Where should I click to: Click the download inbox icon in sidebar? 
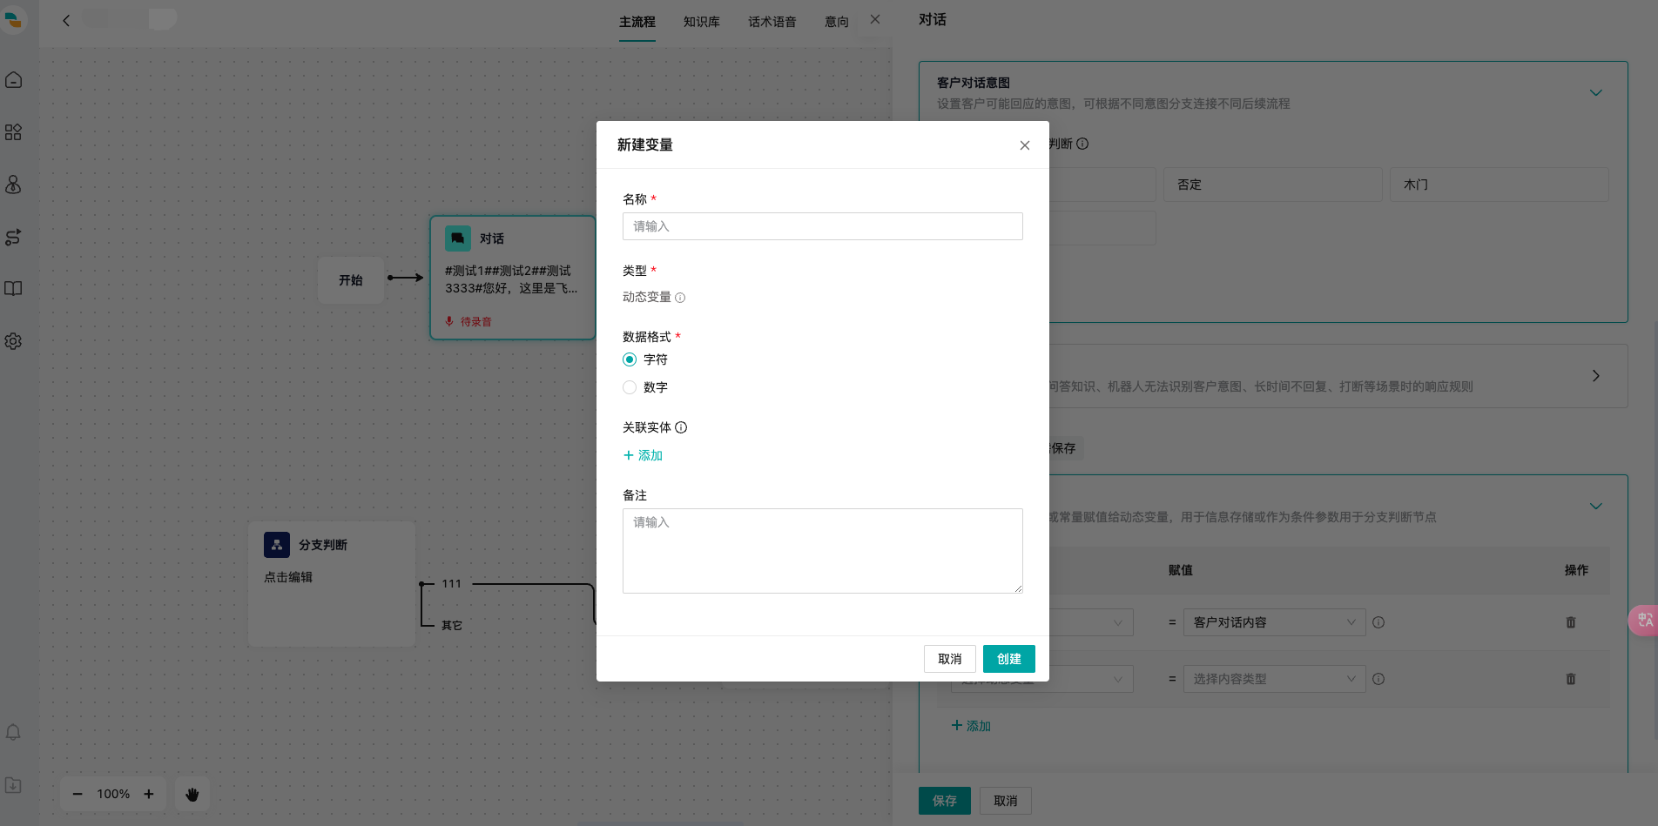tap(13, 785)
